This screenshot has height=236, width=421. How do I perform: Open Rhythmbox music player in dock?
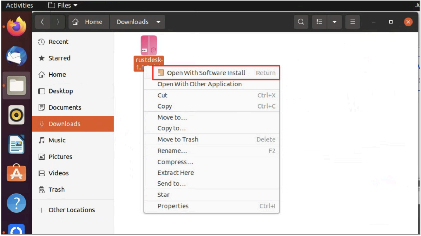coord(16,115)
